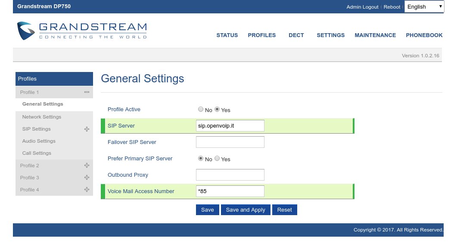Click the Grandstream DP750 title text
Image resolution: width=454 pixels, height=244 pixels.
coord(44,6)
